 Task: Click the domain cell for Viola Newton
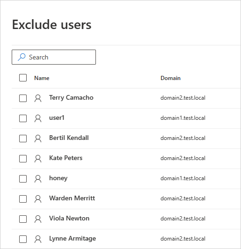coord(183,219)
